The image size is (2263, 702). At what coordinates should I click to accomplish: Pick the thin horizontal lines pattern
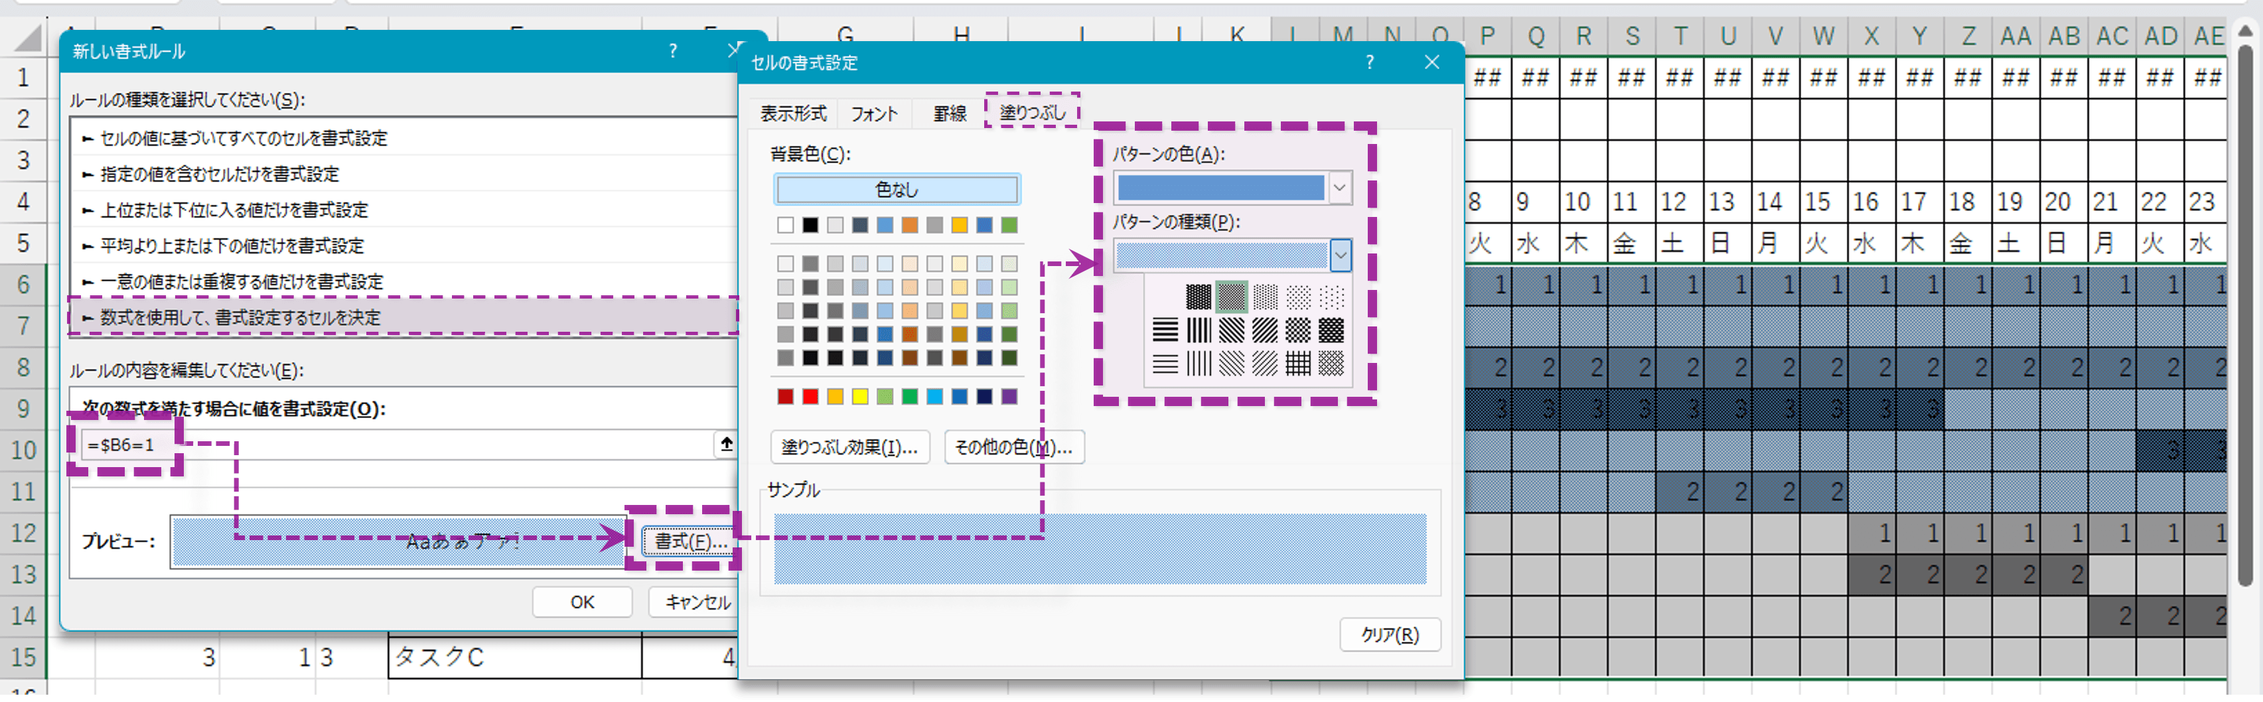tap(1165, 363)
